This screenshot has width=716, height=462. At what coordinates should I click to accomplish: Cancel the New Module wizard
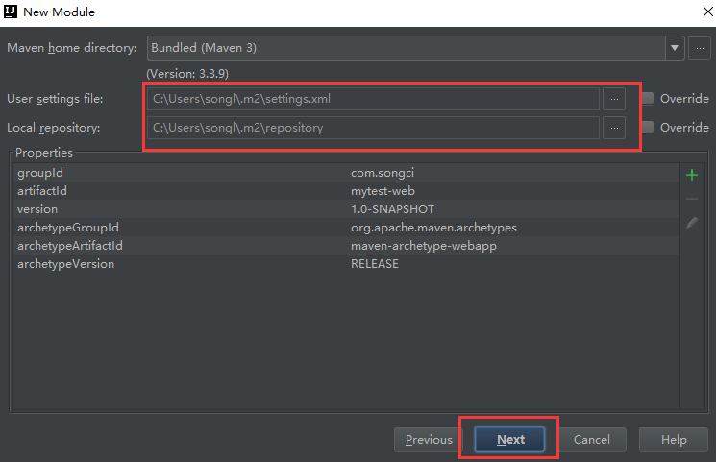[592, 440]
